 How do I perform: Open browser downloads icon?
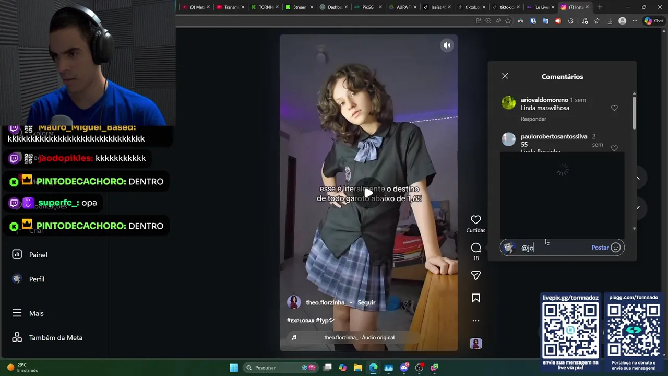[610, 21]
